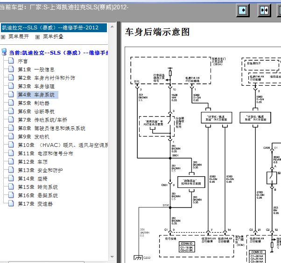
Task: Click the document icon beside 第13章
Action: (x=11, y=170)
